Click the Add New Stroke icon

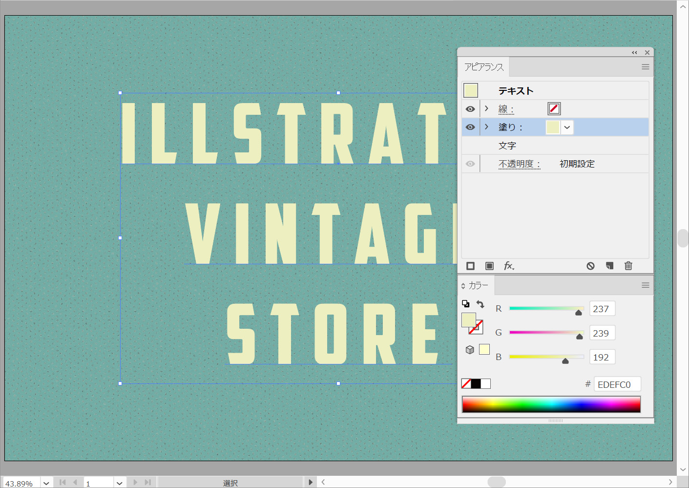[x=470, y=266]
